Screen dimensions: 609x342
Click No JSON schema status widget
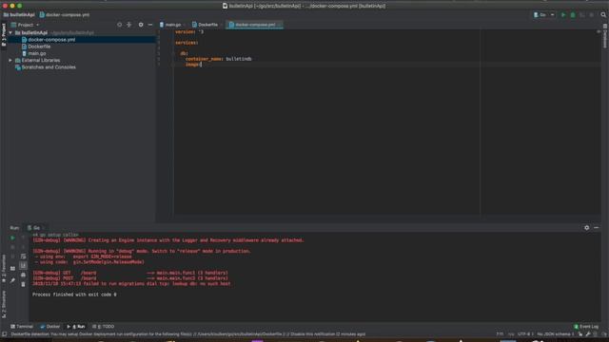point(556,333)
